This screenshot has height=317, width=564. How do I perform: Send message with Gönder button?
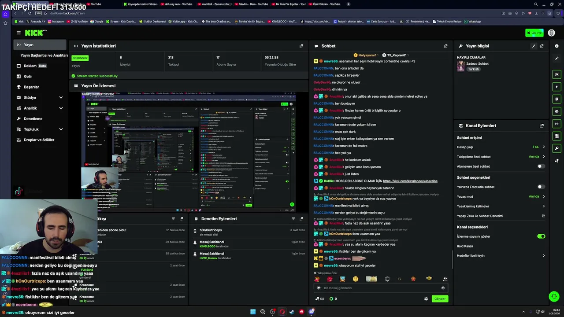pos(440,299)
